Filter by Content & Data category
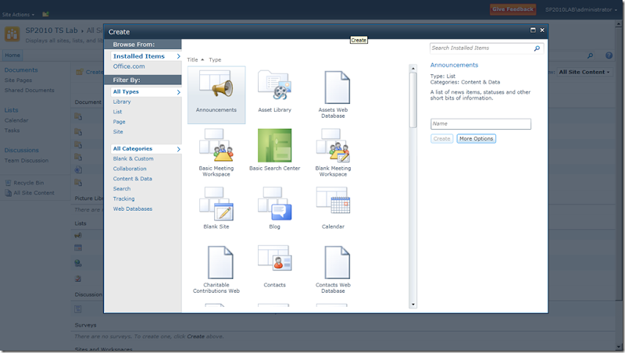Image resolution: width=625 pixels, height=353 pixels. [x=132, y=179]
